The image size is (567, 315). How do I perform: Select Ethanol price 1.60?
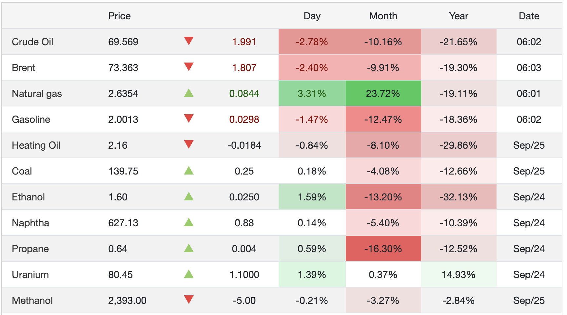118,197
